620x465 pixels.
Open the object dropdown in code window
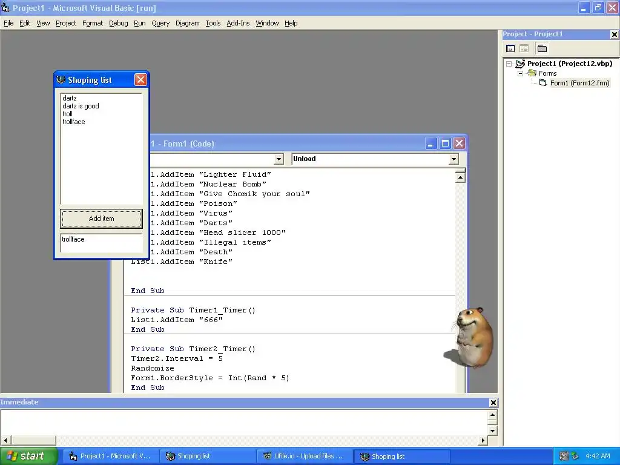[x=279, y=159]
